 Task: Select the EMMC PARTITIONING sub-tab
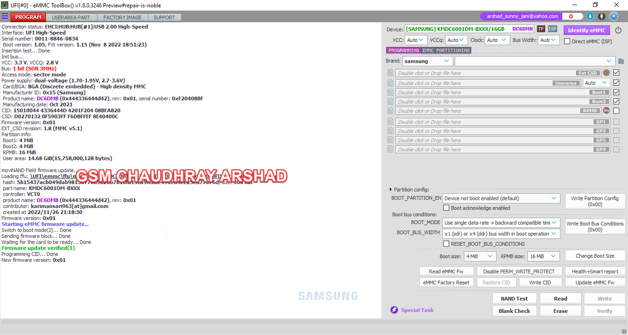(446, 50)
